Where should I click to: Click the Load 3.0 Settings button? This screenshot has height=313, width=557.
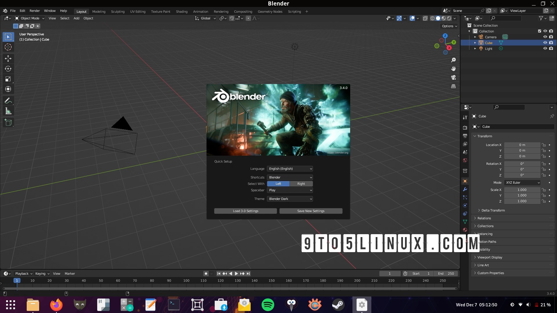245,211
